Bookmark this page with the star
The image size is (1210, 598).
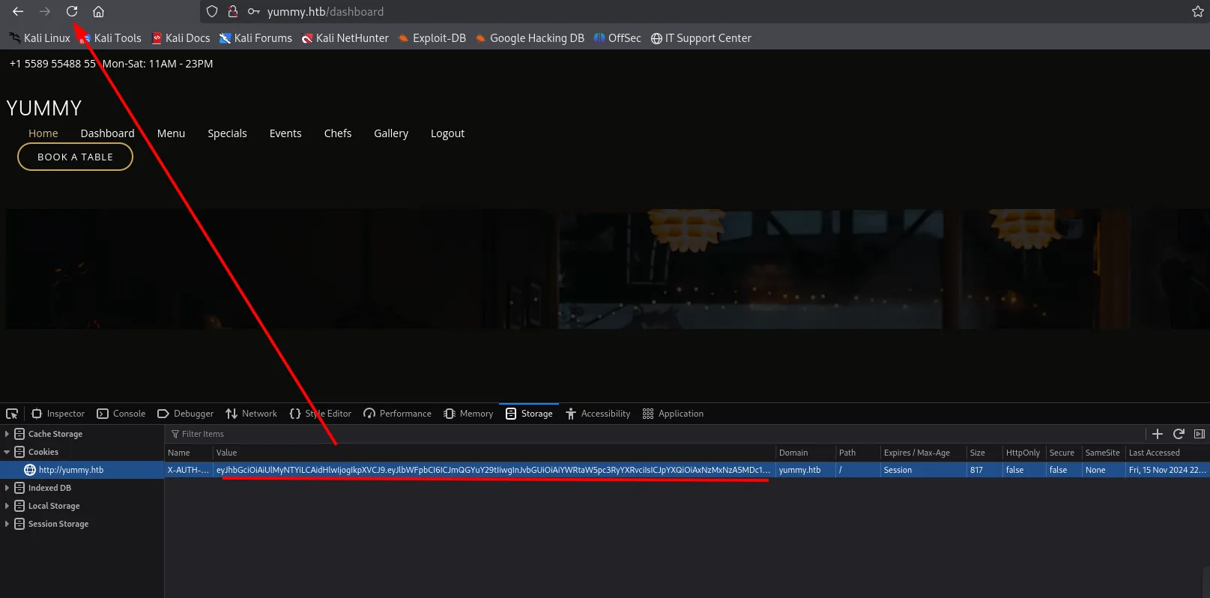(x=1197, y=11)
